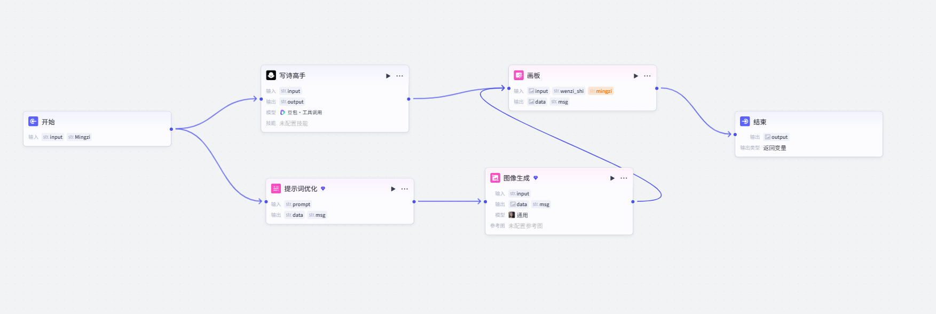The height and width of the screenshot is (314, 936).
Task: Open more options menu on 写诗高手 node
Action: [x=399, y=76]
